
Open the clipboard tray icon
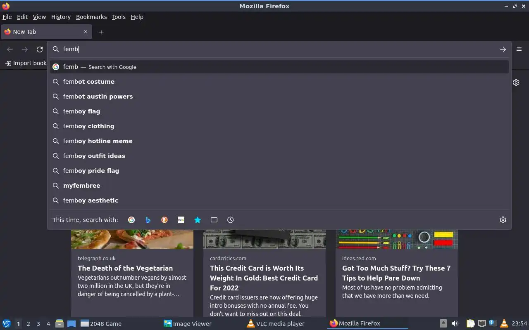pos(471,323)
